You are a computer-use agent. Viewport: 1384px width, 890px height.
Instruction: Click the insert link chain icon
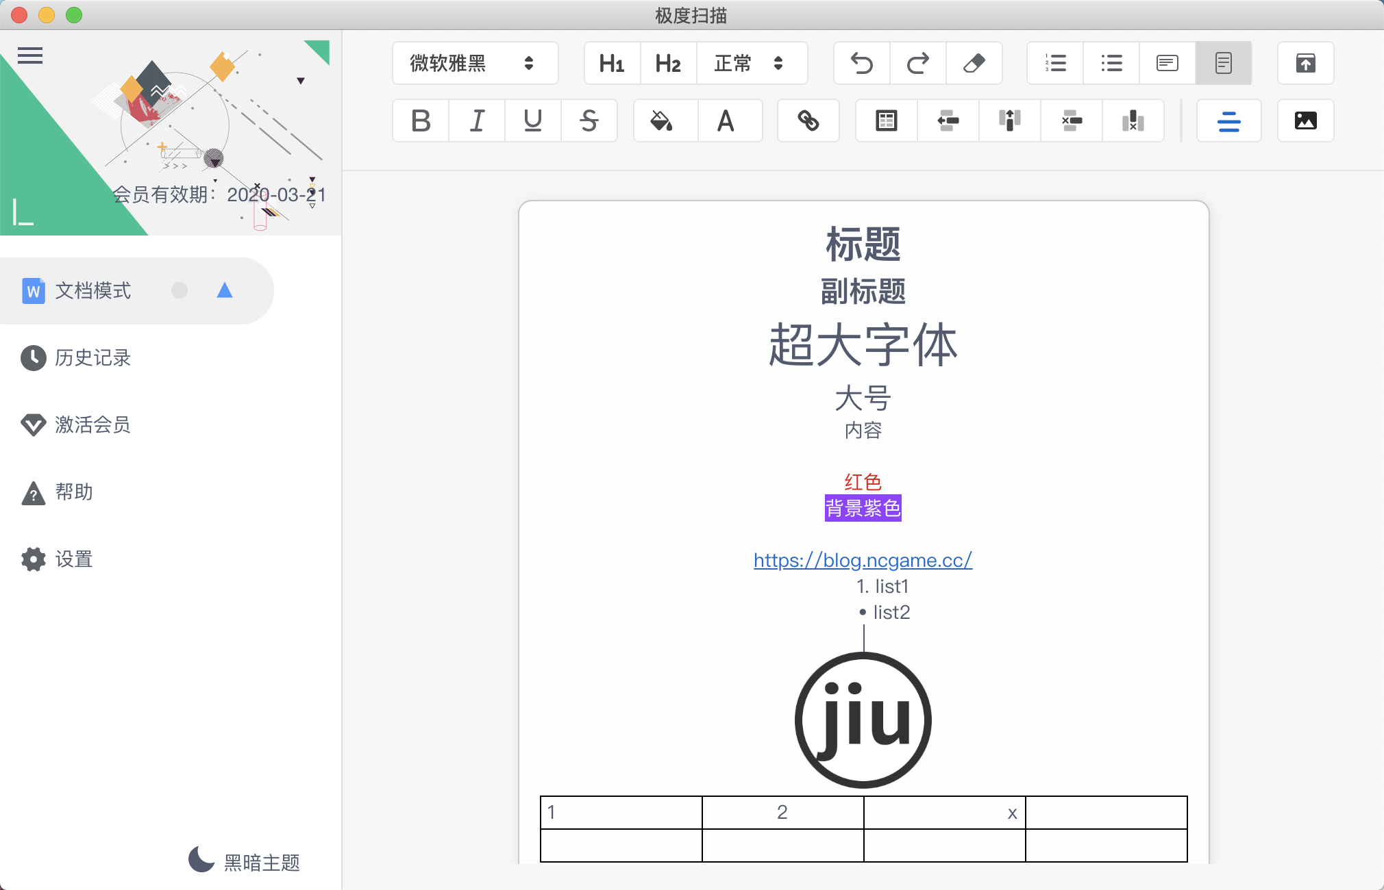click(808, 121)
